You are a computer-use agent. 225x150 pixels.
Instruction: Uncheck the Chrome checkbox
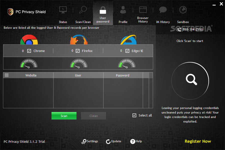click(29, 51)
